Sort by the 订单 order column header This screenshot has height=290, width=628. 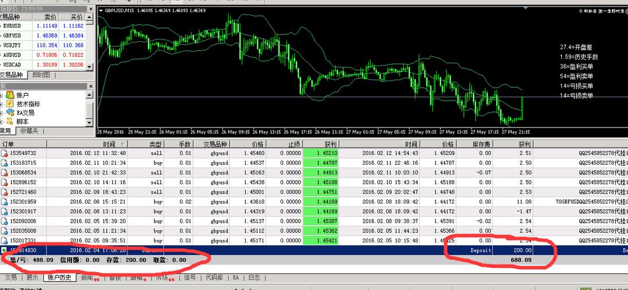pyautogui.click(x=23, y=144)
